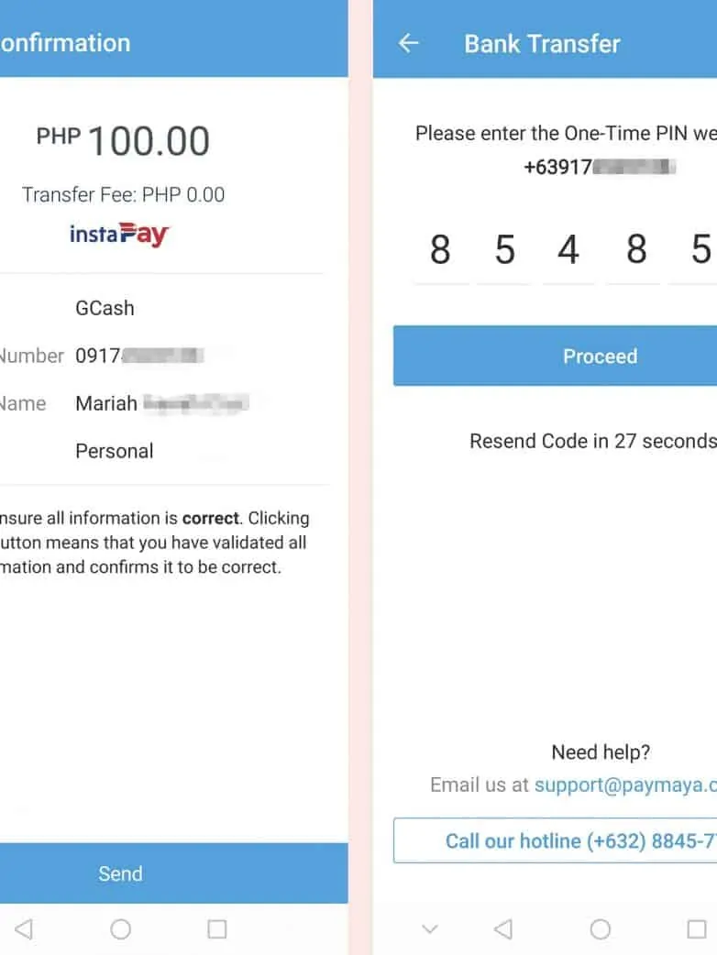This screenshot has height=955, width=717.
Task: Tap the Send button
Action: click(x=120, y=873)
